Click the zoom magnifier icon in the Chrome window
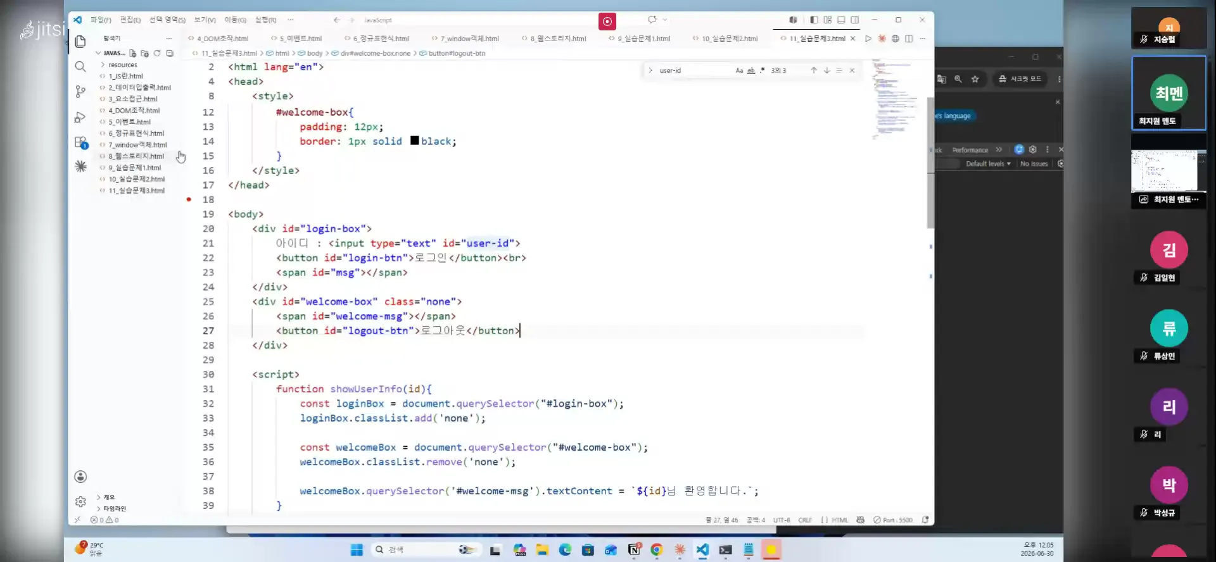 [958, 79]
